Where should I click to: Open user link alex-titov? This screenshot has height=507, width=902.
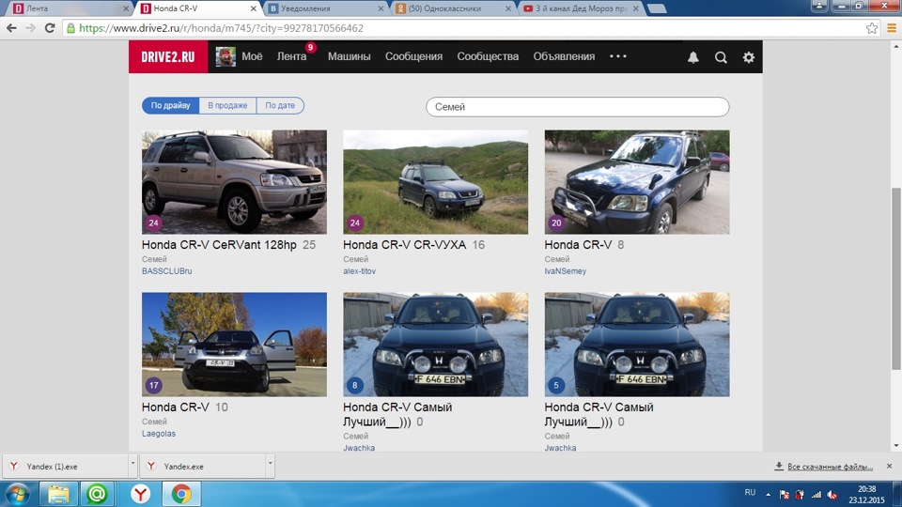coord(360,270)
